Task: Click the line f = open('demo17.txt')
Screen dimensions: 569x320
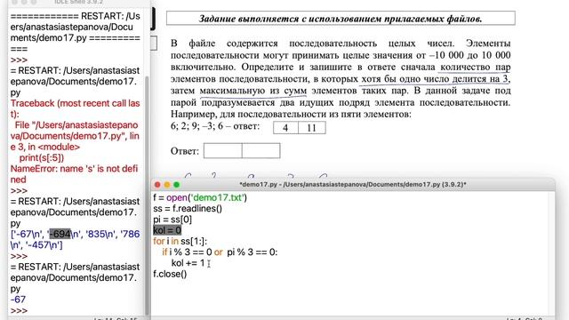Action: 200,197
